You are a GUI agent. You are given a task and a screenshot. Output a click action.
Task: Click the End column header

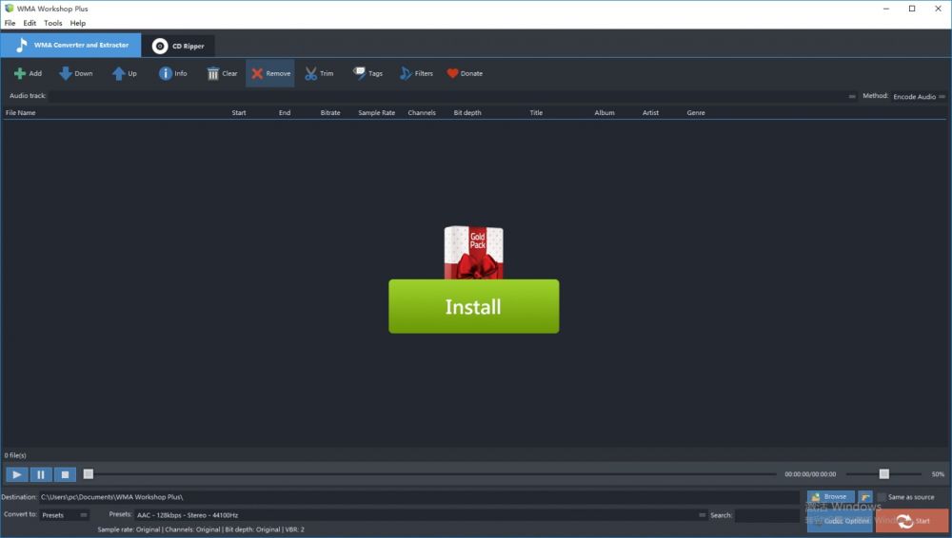click(284, 113)
